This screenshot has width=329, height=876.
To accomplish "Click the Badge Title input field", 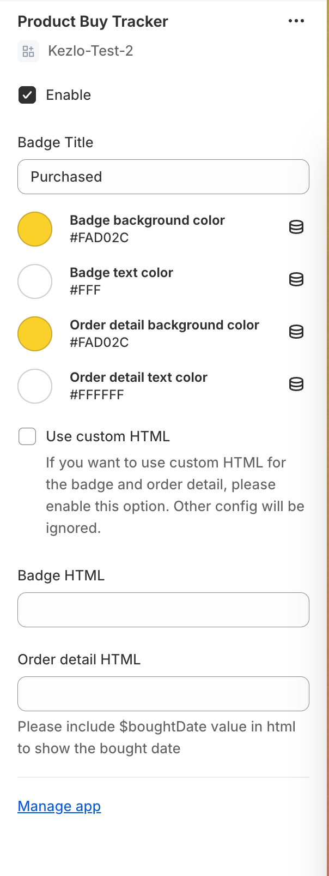I will point(163,177).
